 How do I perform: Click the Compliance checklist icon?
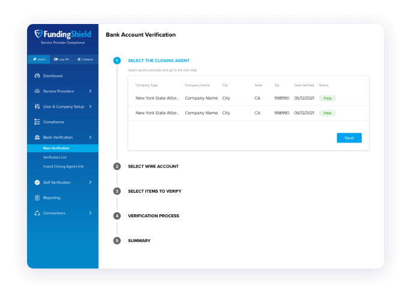[37, 122]
